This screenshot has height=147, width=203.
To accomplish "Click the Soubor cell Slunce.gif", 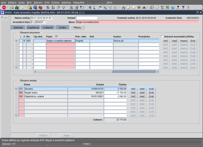I will point(126,41).
